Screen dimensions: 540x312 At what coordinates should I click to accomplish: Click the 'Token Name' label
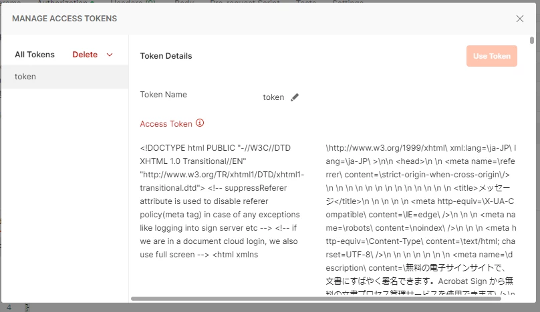(163, 95)
